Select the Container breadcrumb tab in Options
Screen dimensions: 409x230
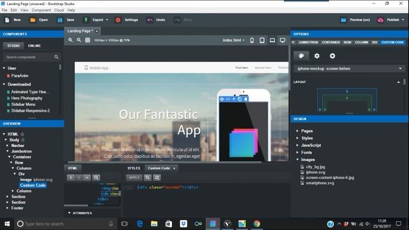point(331,42)
